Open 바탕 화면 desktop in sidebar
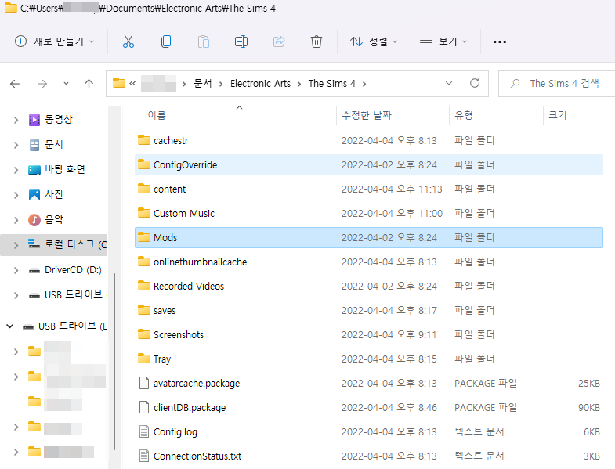The width and height of the screenshot is (615, 469). (56, 169)
